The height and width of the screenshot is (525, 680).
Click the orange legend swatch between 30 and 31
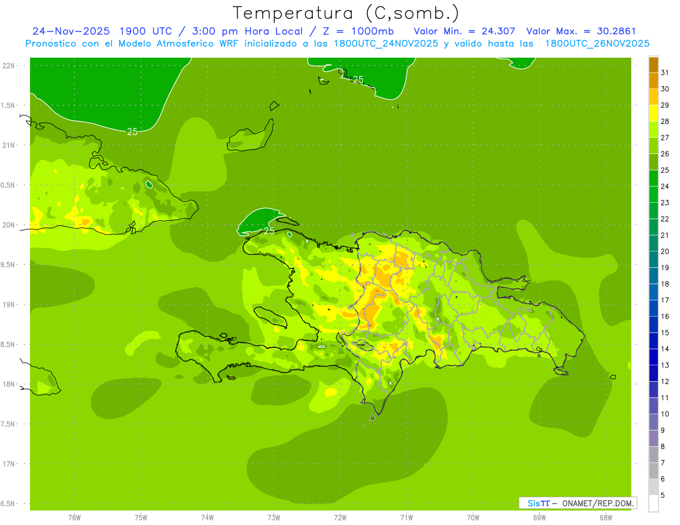pyautogui.click(x=653, y=80)
